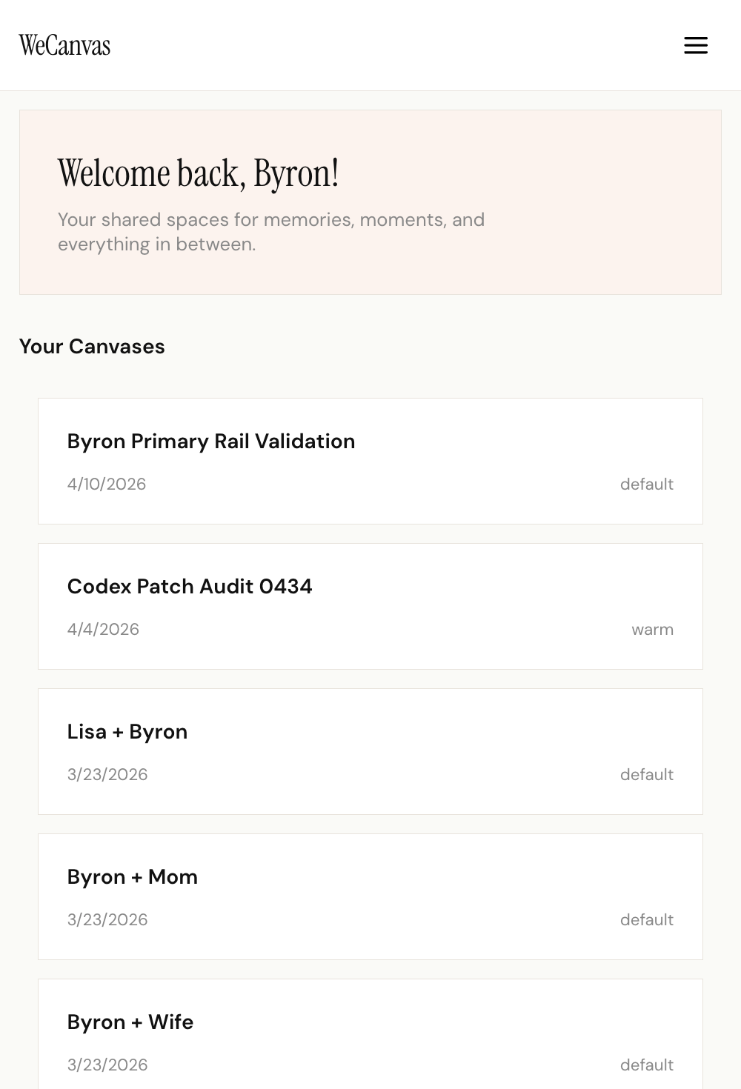Click the "default" tag on Byron + Mom

tap(646, 919)
